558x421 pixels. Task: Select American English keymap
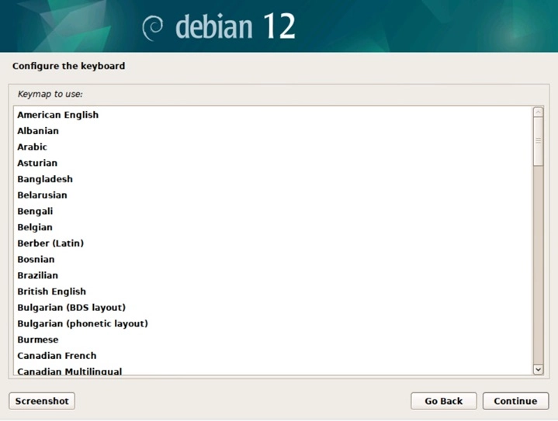[273, 115]
